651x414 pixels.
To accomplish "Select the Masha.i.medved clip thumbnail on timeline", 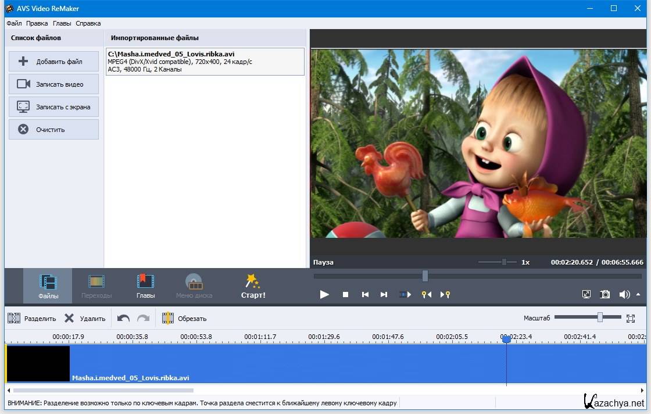I will [38, 364].
